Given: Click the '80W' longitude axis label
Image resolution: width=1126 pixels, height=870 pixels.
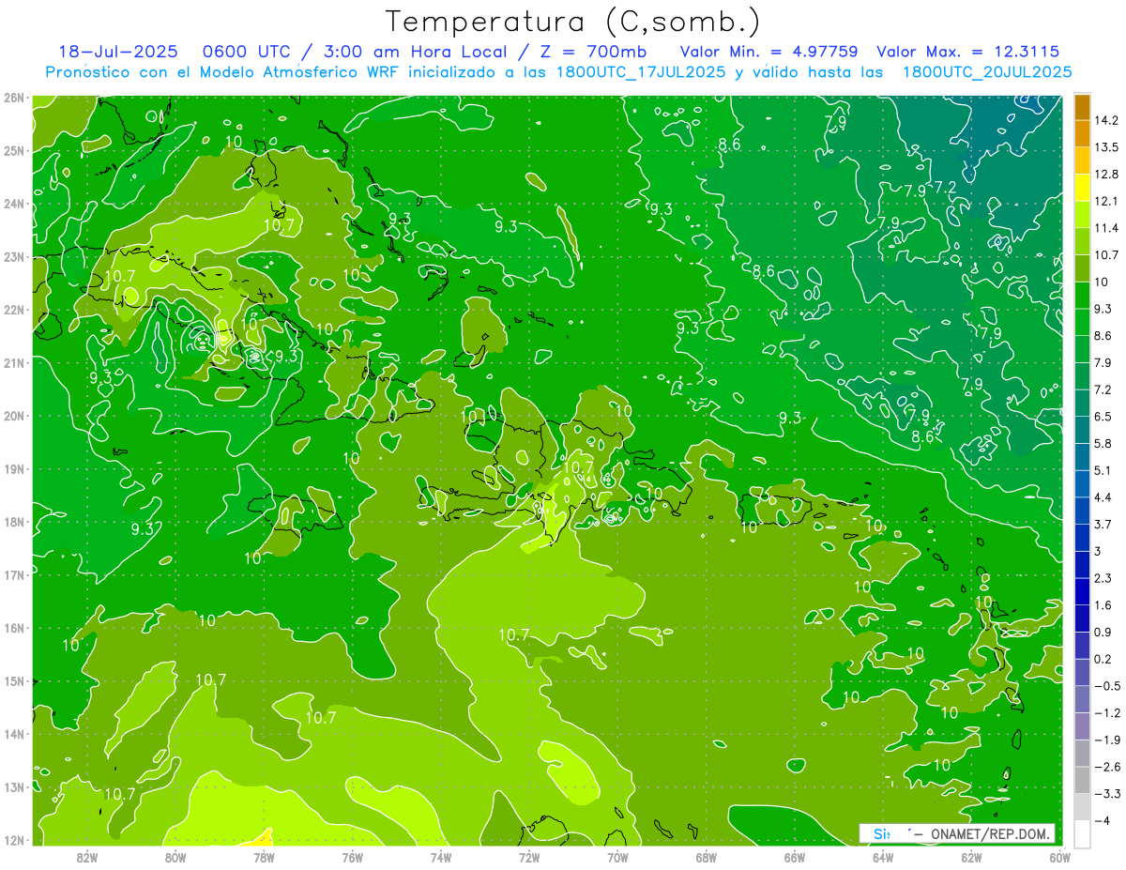Looking at the screenshot, I should [175, 857].
